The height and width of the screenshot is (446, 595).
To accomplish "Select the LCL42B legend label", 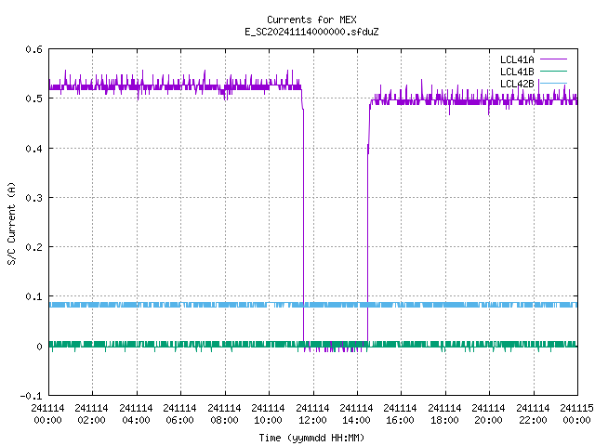I will 517,84.
